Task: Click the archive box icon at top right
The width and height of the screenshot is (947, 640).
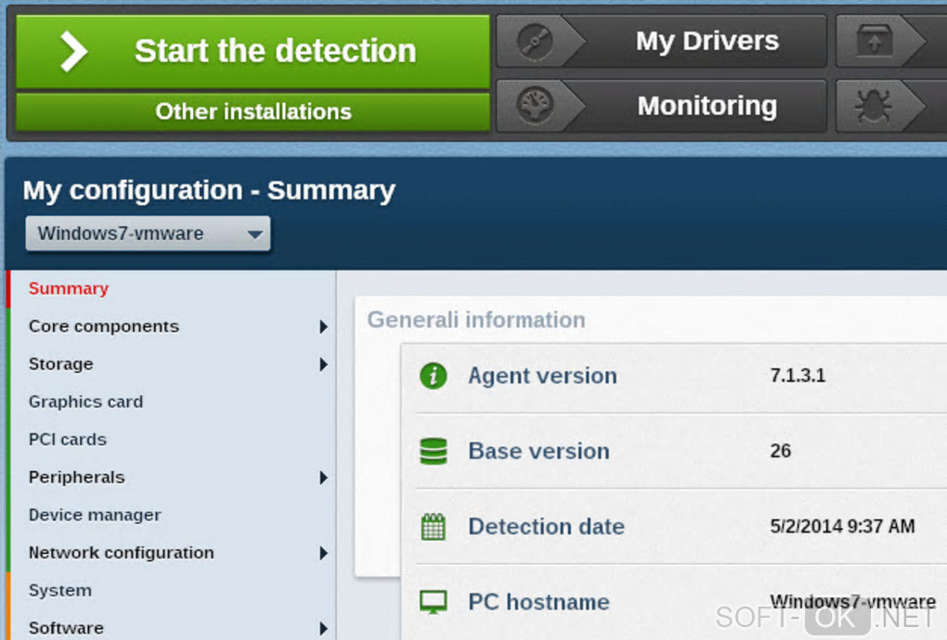Action: (x=875, y=42)
